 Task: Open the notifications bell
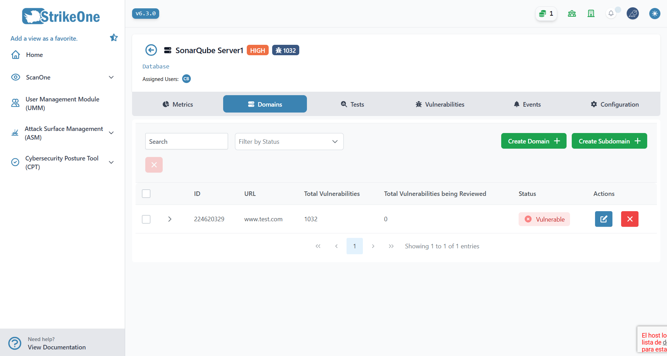click(611, 14)
